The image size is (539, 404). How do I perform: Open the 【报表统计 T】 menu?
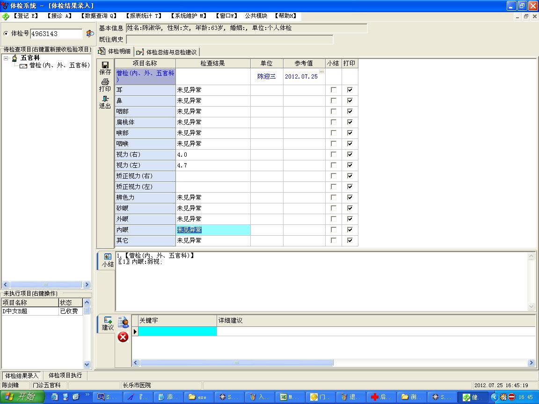tap(143, 16)
